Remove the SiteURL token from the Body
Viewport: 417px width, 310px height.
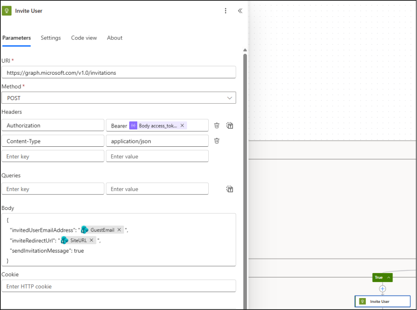pyautogui.click(x=92, y=240)
